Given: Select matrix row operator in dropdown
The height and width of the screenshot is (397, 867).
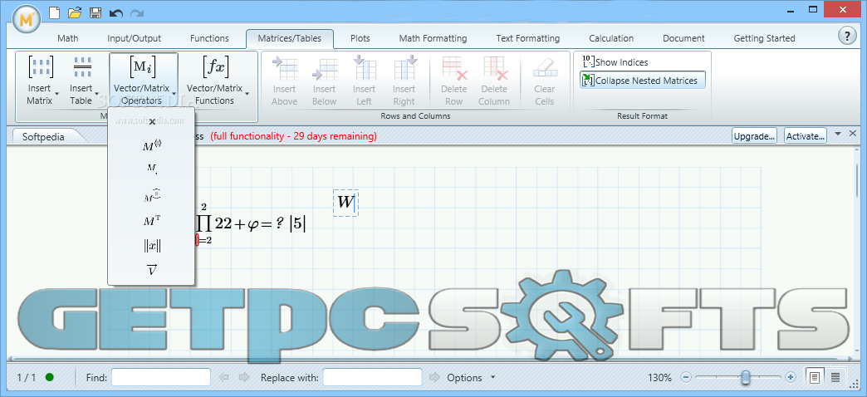Looking at the screenshot, I should click(x=152, y=195).
